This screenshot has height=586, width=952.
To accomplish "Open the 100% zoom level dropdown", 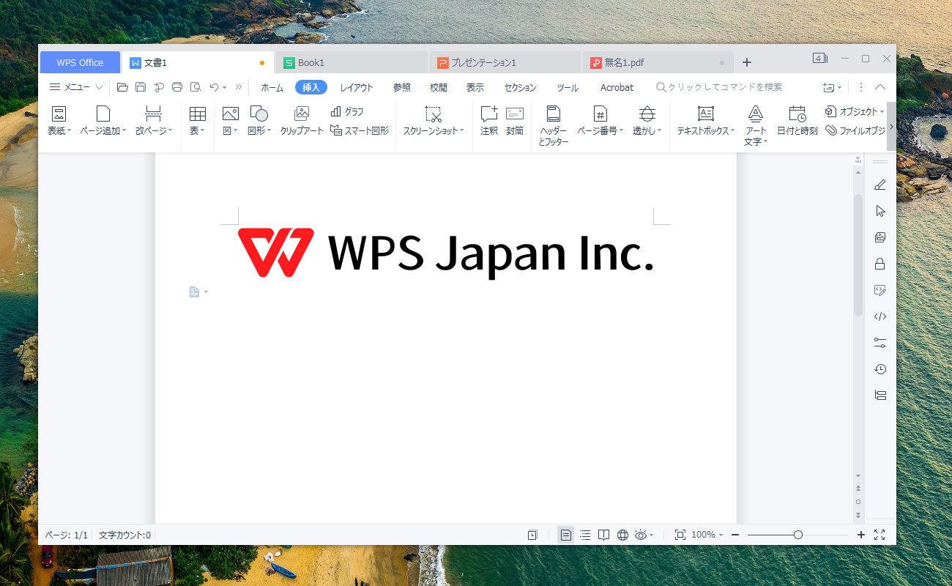I will 707,535.
